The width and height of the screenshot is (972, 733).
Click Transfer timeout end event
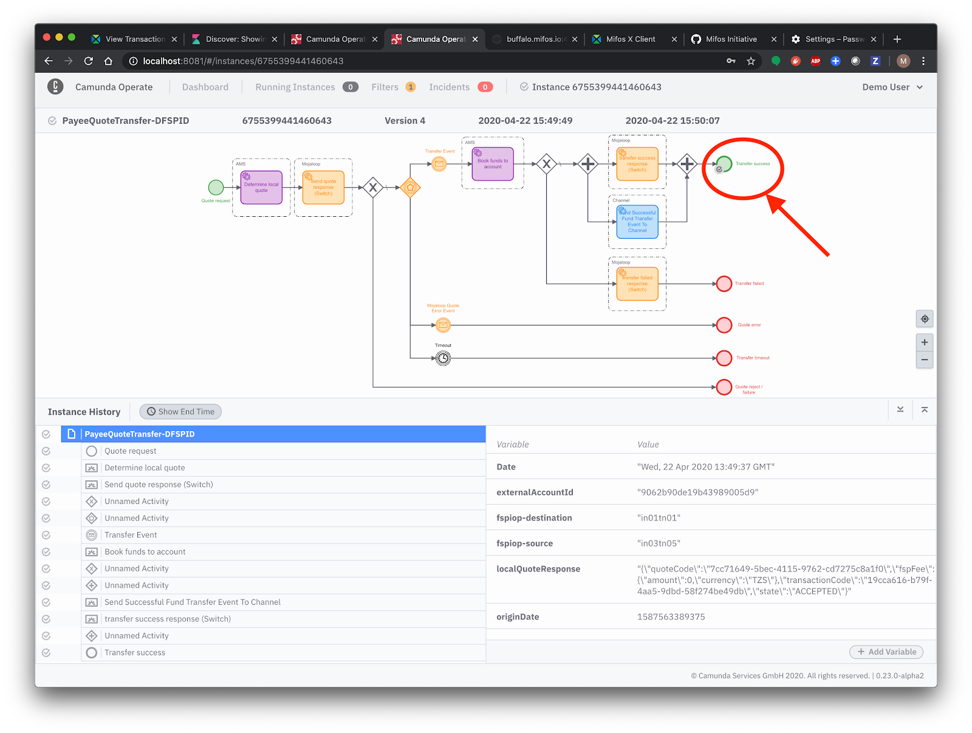pos(724,358)
